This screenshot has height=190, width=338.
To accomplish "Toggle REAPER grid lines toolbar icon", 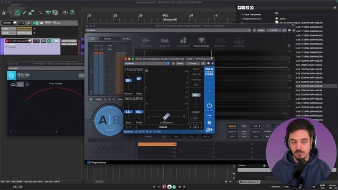I will [x=65, y=13].
